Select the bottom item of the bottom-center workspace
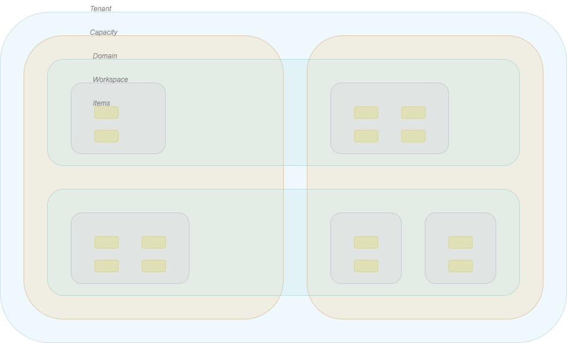This screenshot has width=567, height=343. [x=366, y=266]
